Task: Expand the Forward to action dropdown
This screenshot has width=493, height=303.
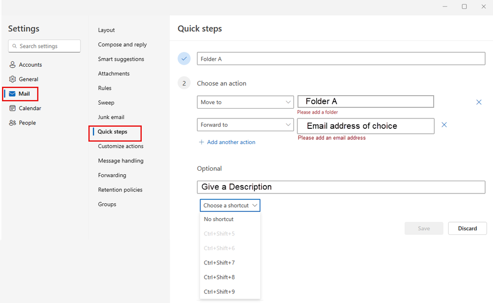Action: pyautogui.click(x=288, y=125)
